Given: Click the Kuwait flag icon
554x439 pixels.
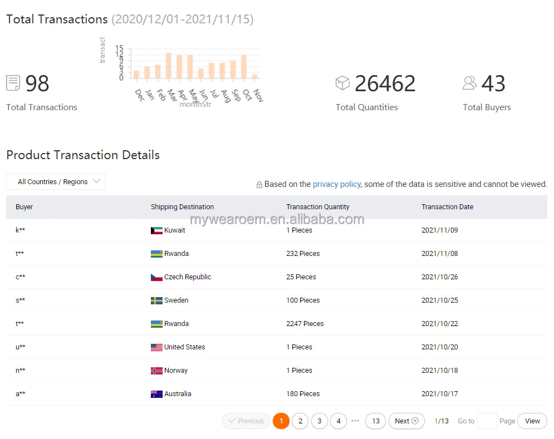Looking at the screenshot, I should (x=156, y=230).
